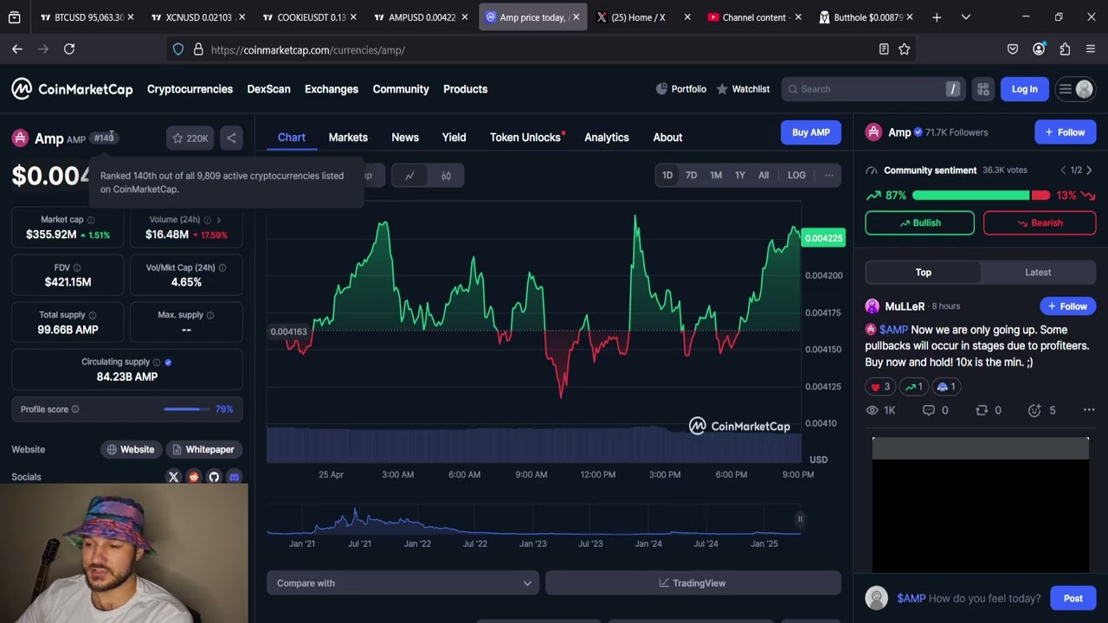The image size is (1108, 623).
Task: Open the info icon next to Volume (24h)
Action: pyautogui.click(x=207, y=220)
